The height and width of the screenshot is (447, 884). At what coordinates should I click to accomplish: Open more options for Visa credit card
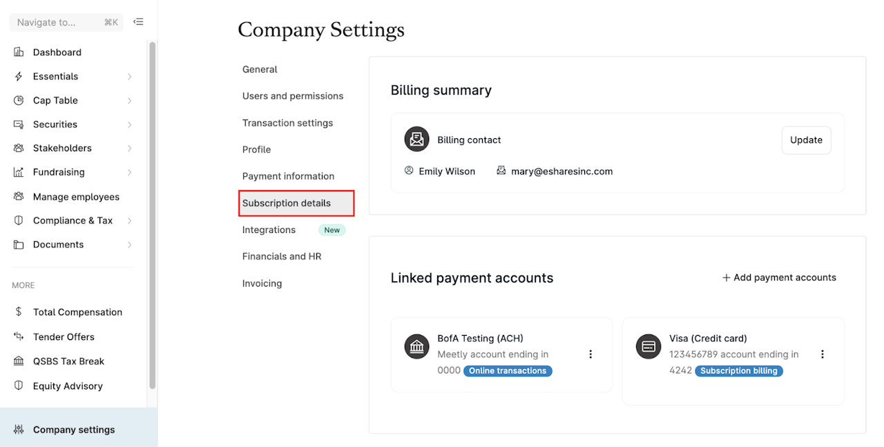(823, 354)
